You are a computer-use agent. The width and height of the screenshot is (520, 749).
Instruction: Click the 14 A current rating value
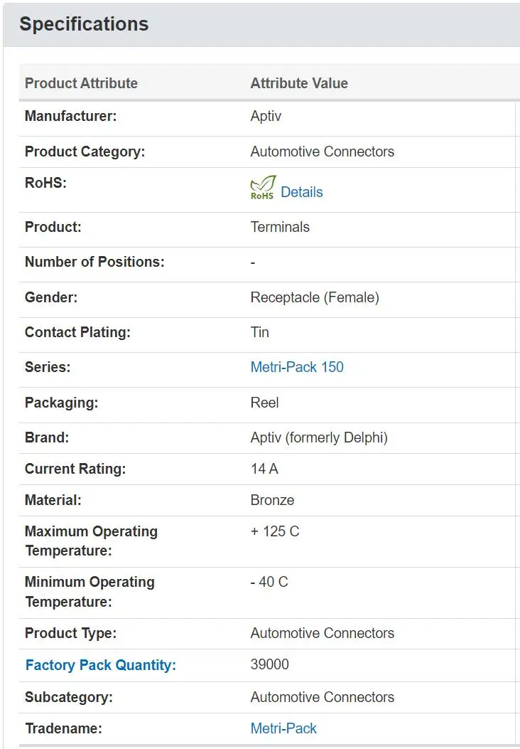263,469
